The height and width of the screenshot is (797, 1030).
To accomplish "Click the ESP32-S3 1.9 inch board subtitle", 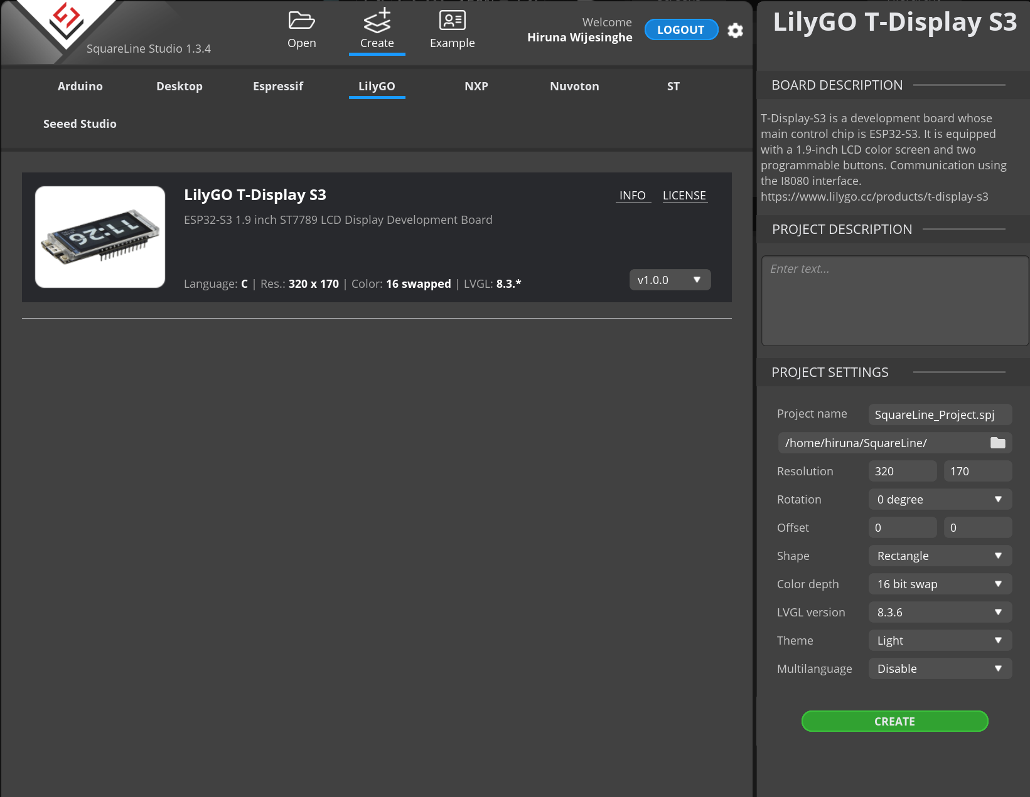I will (x=338, y=220).
